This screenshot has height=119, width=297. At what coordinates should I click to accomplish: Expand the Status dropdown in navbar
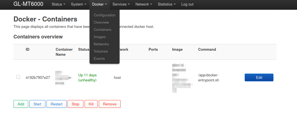point(59,4)
